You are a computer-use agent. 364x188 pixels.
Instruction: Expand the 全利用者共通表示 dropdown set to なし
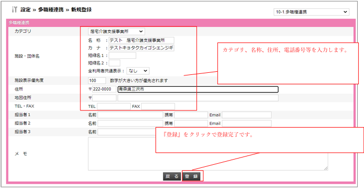point(138,71)
